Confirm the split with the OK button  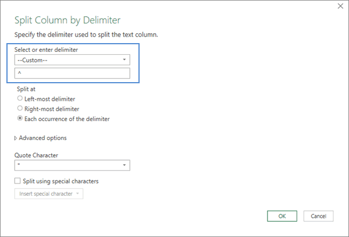click(282, 216)
